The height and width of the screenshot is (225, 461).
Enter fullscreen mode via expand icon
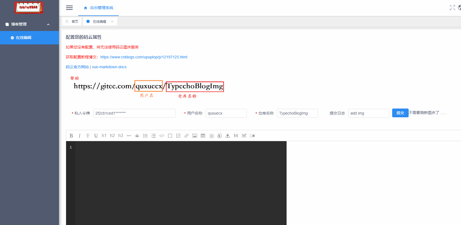coord(452,8)
